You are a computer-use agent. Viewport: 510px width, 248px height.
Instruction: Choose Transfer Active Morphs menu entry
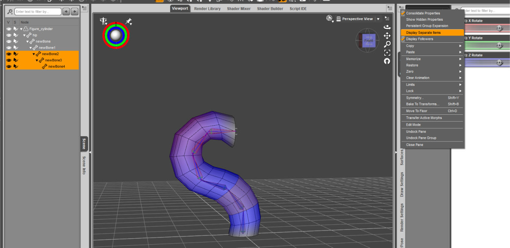(433, 118)
